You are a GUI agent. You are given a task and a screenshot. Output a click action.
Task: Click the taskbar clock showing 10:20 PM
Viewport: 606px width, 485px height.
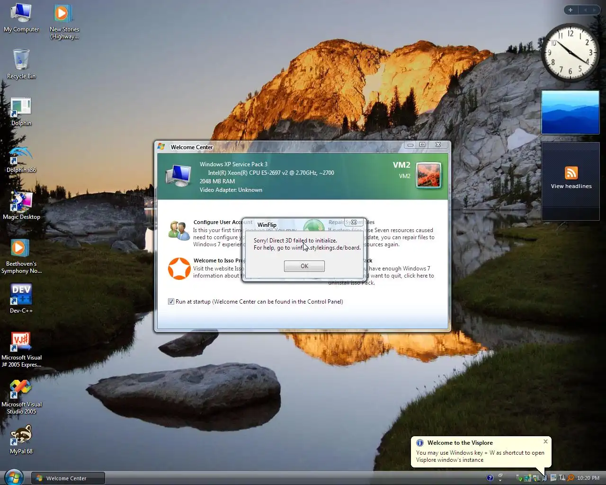588,478
